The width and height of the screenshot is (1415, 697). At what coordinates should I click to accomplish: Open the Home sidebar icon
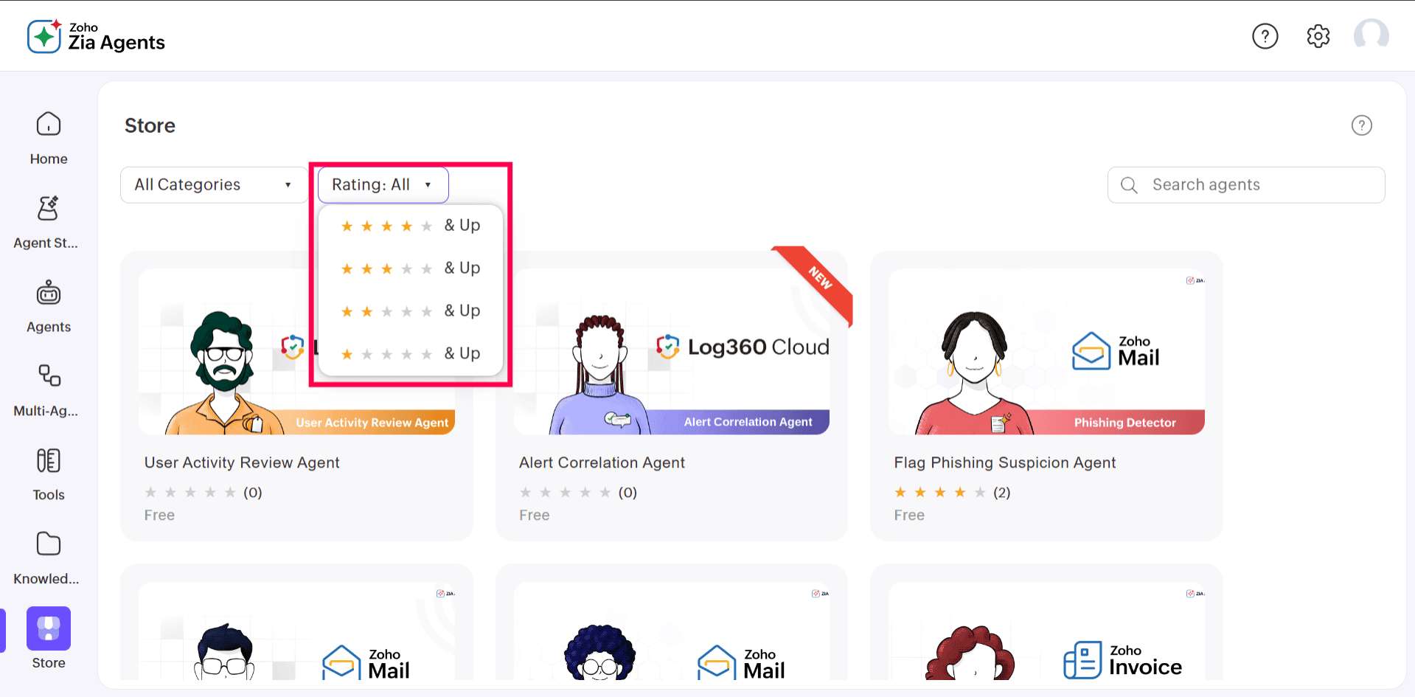tap(49, 124)
